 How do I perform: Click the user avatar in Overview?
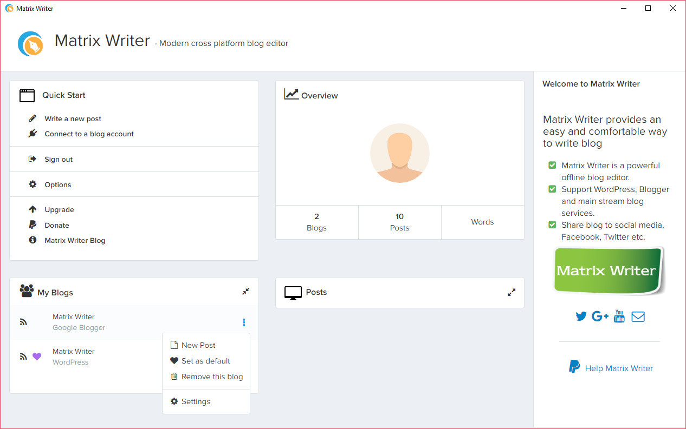(x=400, y=153)
